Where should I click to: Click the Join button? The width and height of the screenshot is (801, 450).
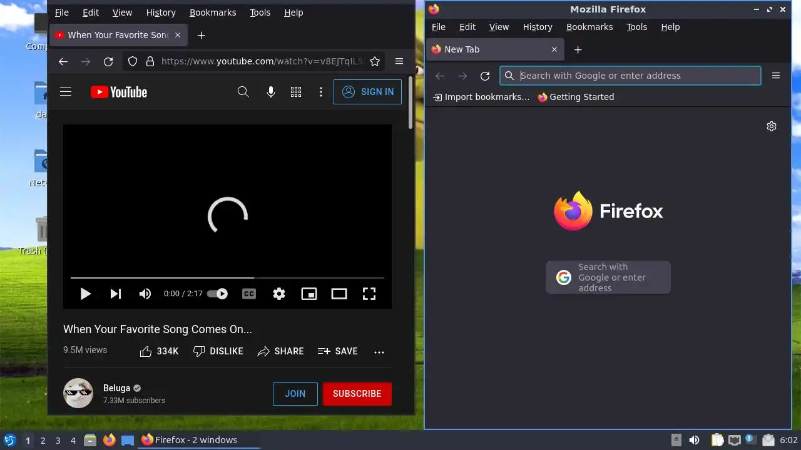coord(295,394)
